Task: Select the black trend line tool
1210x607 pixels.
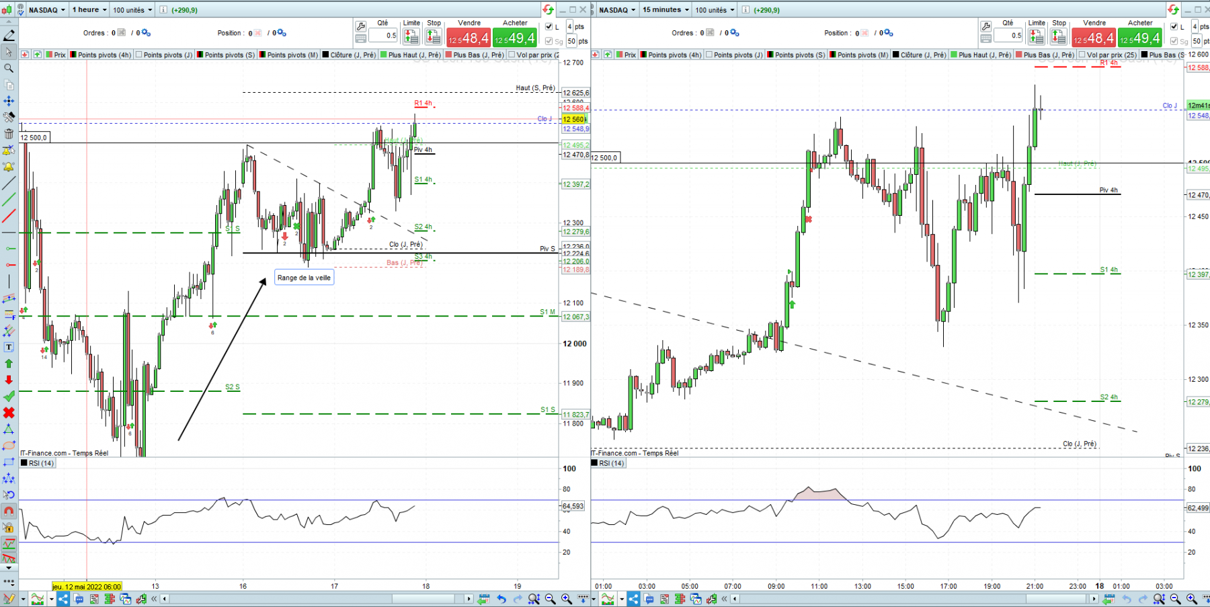Action: pos(9,183)
